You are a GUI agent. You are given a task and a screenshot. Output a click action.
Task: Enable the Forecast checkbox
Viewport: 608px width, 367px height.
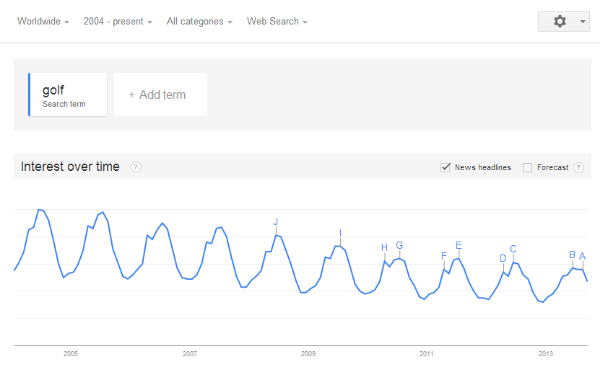[x=527, y=167]
